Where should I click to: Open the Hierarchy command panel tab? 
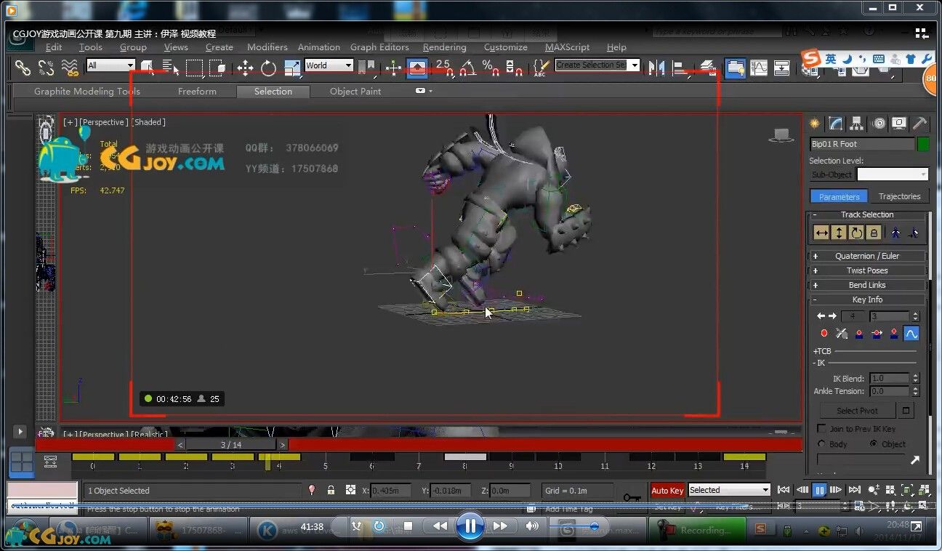pyautogui.click(x=857, y=123)
